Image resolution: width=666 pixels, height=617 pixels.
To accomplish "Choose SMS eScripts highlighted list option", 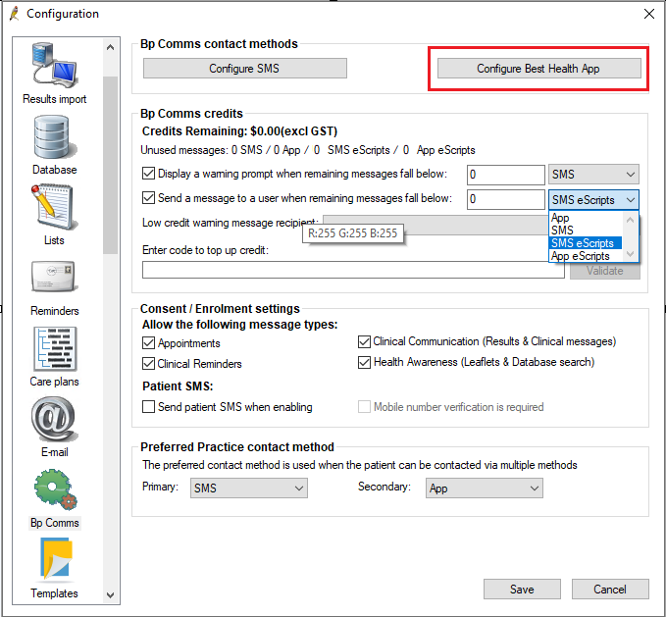I will point(586,243).
